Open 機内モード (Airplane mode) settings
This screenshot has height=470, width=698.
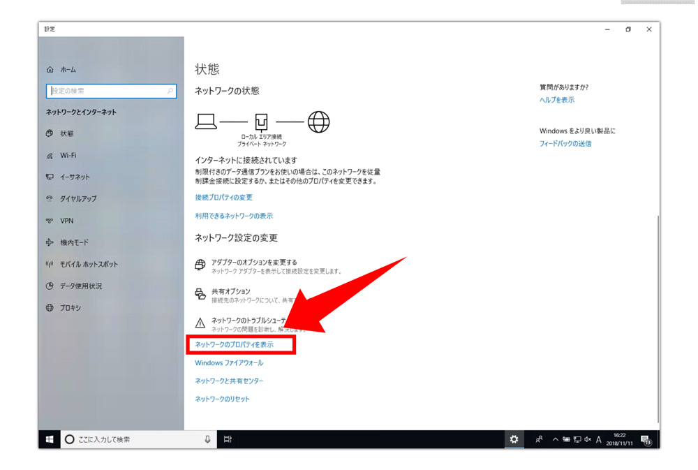(74, 242)
